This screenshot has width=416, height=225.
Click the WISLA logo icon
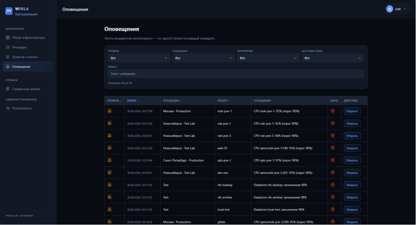[9, 11]
